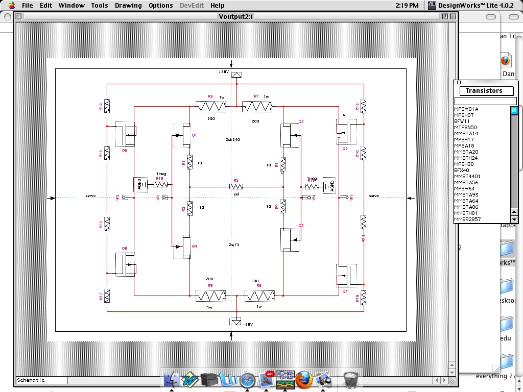Viewport: 523px width, 392px height.
Task: Click the schematic horizontal scroll-left arrow
Action: (437, 380)
